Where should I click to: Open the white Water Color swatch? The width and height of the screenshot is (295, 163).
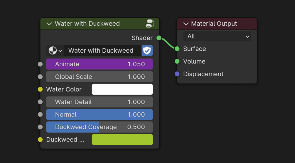pyautogui.click(x=122, y=89)
